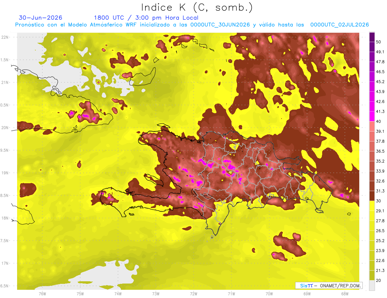The height and width of the screenshot is (298, 387).
Task: Select the "42.6" color scale value
Action: 380,102
